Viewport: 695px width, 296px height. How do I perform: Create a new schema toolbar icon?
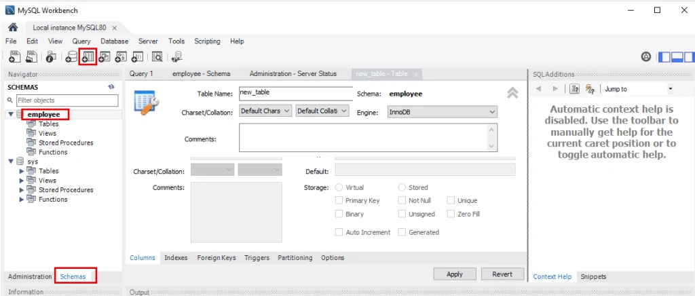tap(71, 57)
